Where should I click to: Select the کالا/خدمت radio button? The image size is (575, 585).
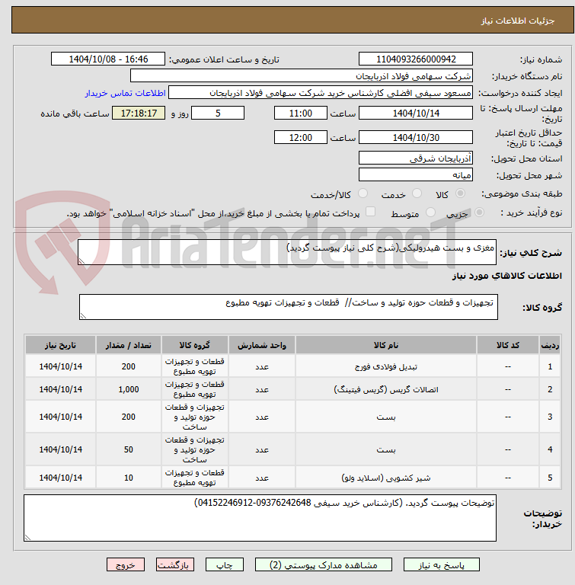(x=363, y=193)
